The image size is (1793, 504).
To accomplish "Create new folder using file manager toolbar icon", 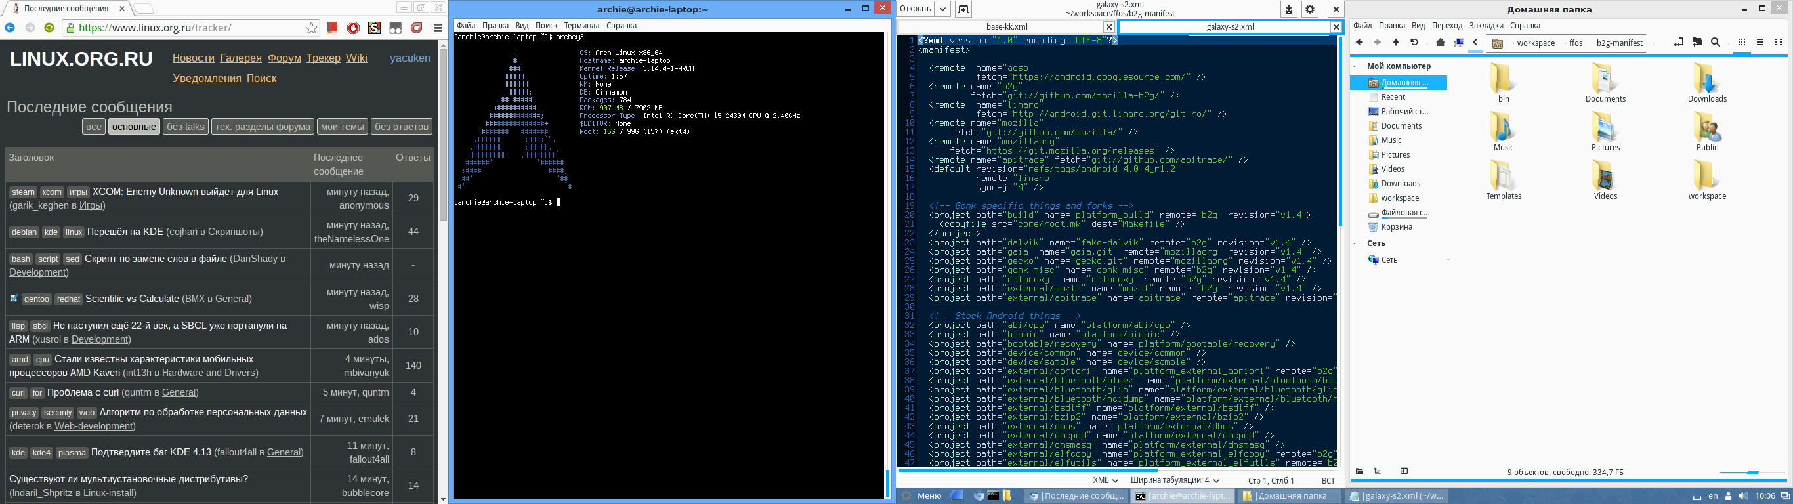I will (1697, 43).
